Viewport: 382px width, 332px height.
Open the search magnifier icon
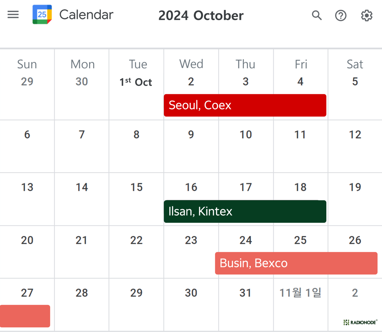(x=317, y=15)
